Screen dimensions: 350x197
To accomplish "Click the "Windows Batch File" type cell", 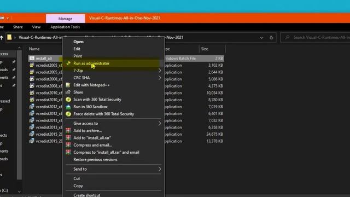I will (180, 59).
